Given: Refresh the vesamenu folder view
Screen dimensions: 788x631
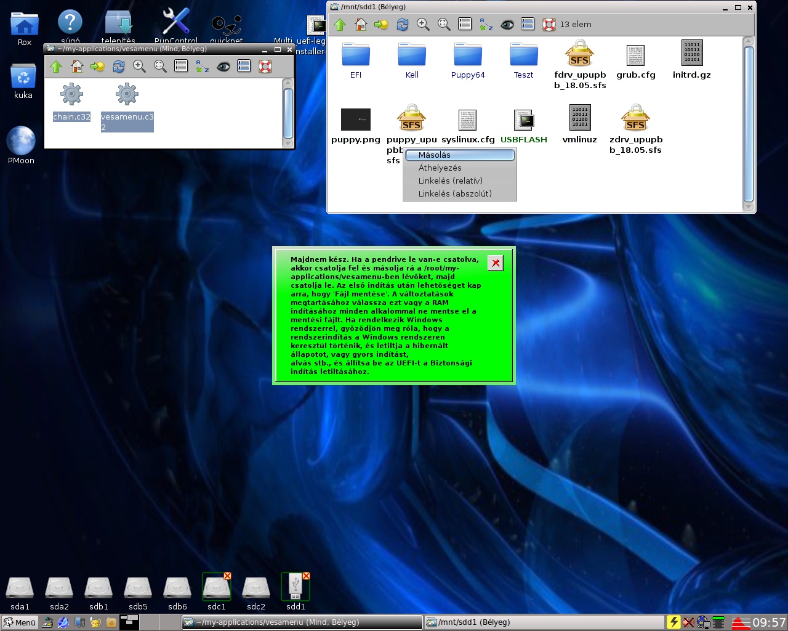Looking at the screenshot, I should click(x=119, y=67).
